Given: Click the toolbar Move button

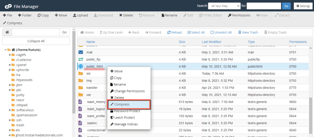Looking at the screenshot, I should click(61, 15).
